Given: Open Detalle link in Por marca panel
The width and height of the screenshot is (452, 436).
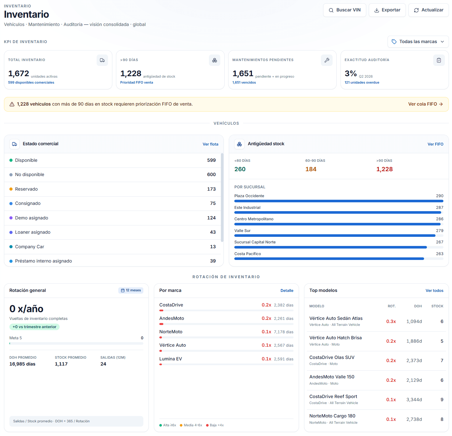Looking at the screenshot, I should [287, 291].
